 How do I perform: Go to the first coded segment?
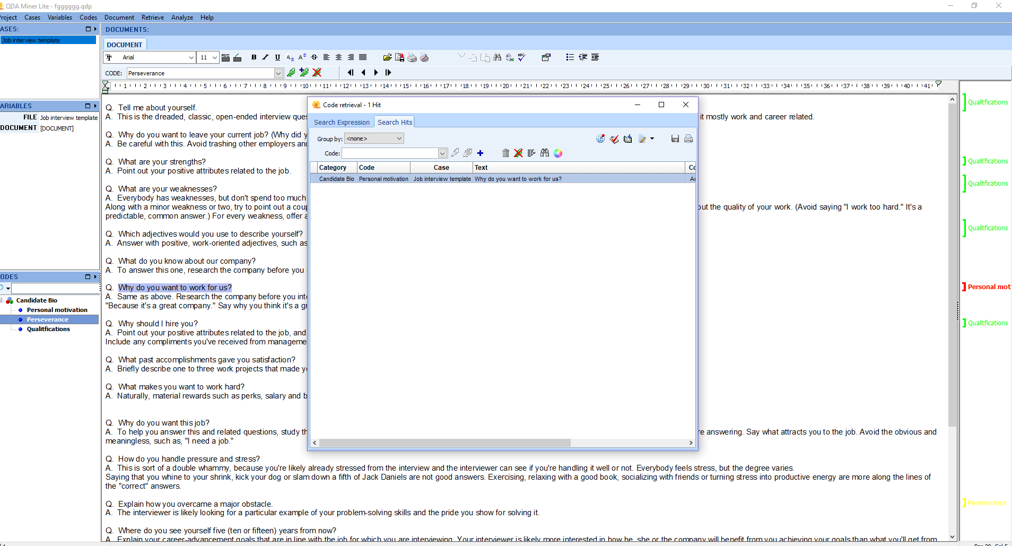click(351, 73)
